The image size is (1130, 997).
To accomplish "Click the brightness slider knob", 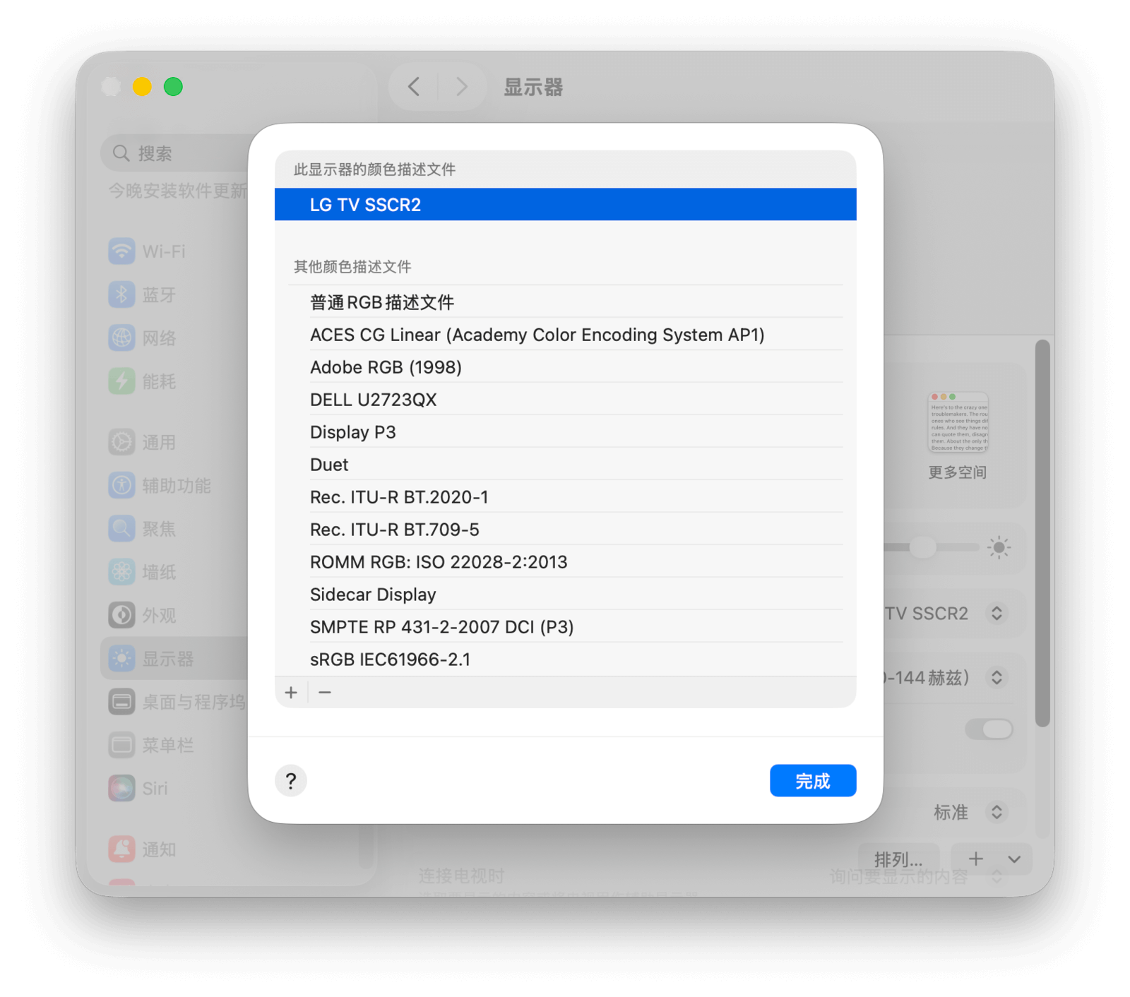I will pyautogui.click(x=922, y=547).
